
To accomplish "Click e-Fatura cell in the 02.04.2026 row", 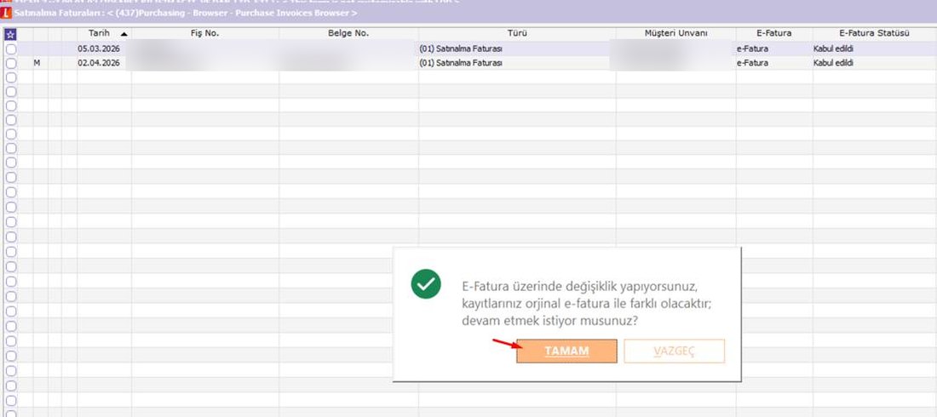I will click(752, 63).
